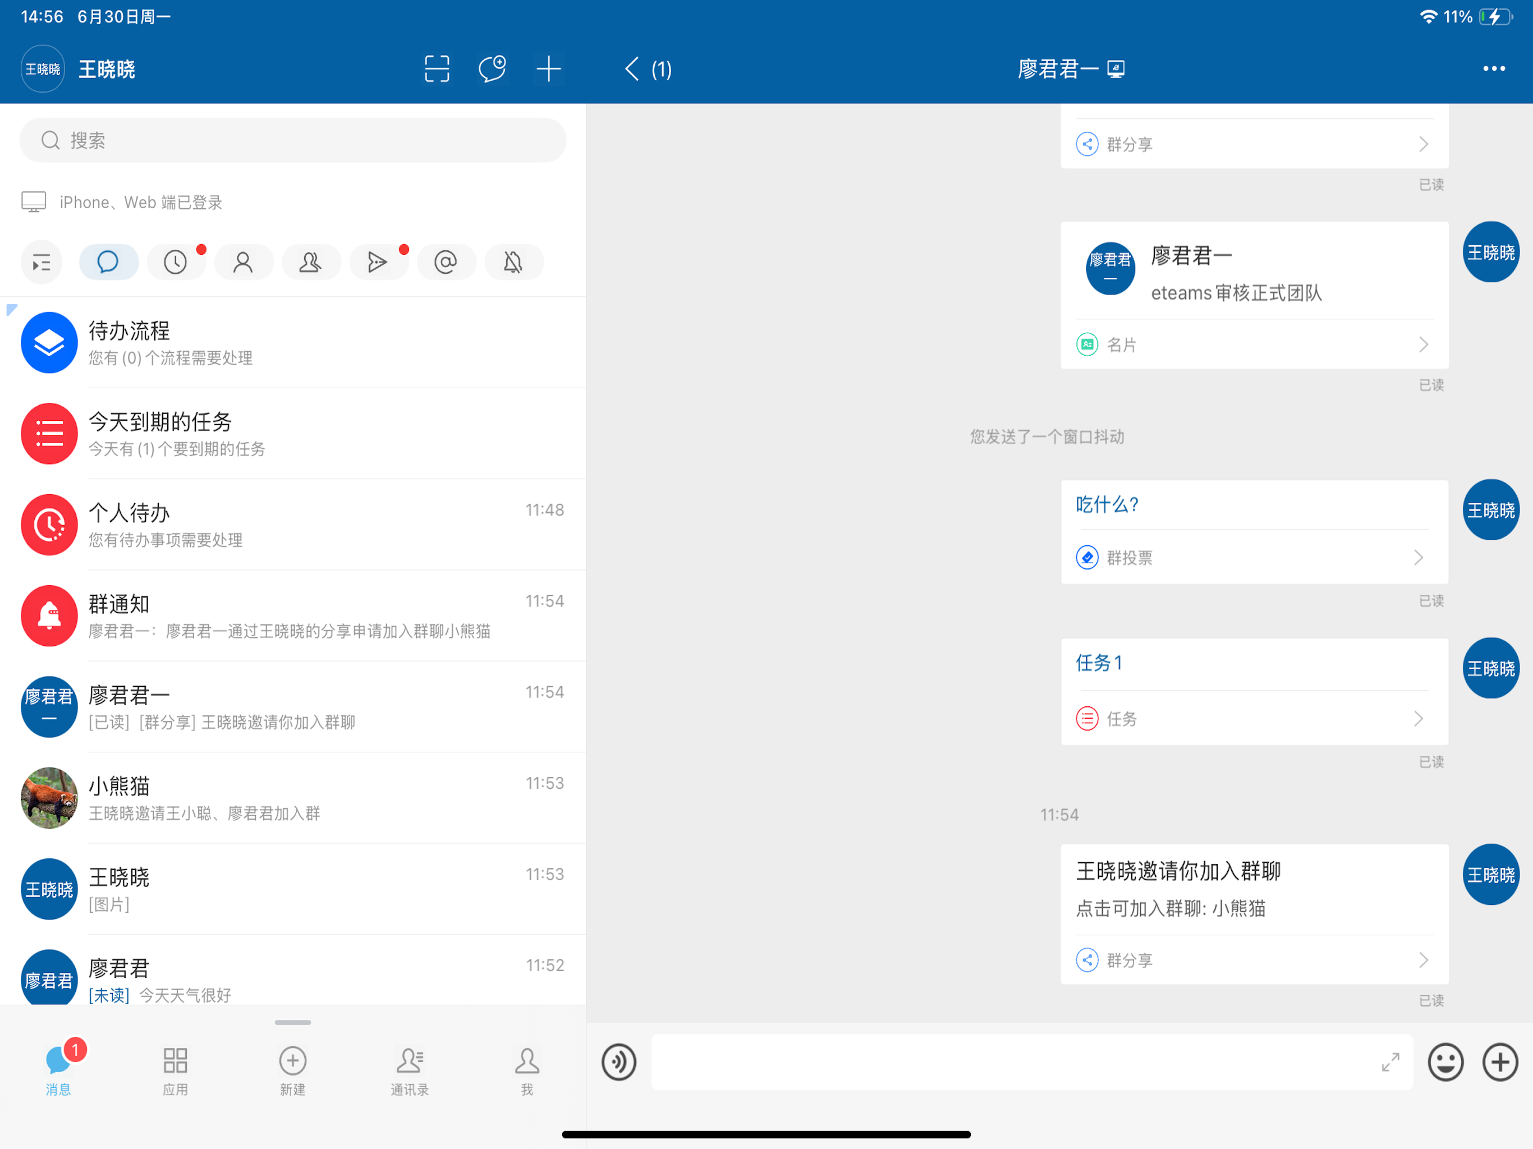Tap 王晓晓 avatar beside 吃什么? poll
Screen dimensions: 1533x1149
coord(1491,510)
